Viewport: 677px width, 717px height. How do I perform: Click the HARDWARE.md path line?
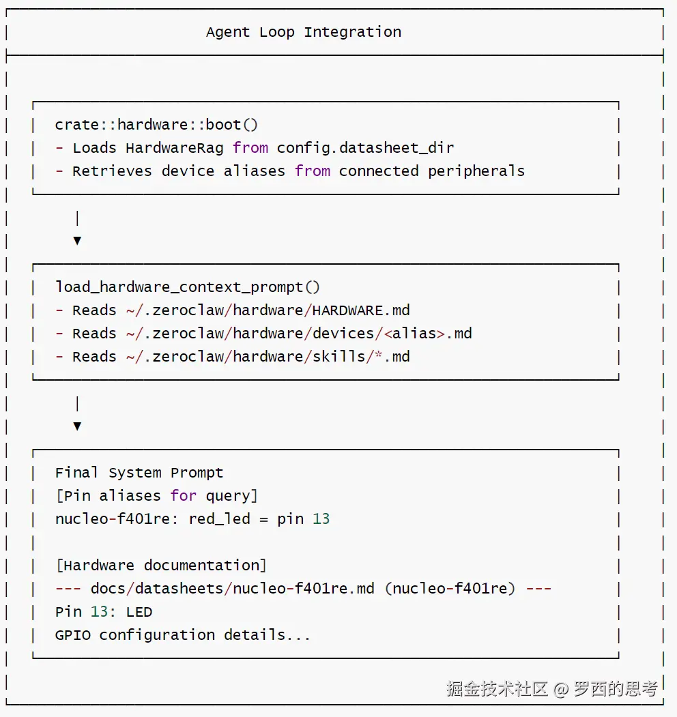(232, 310)
